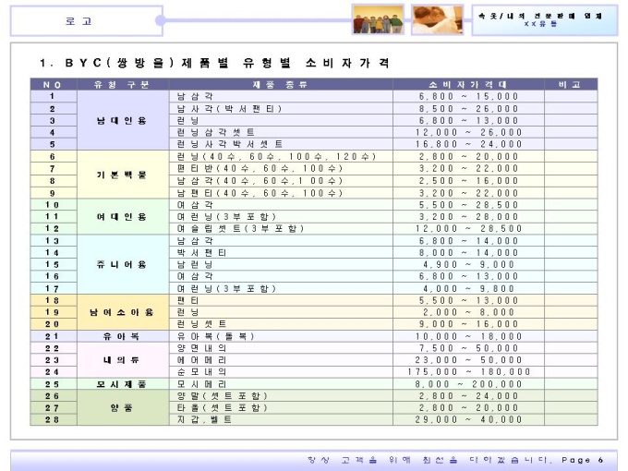This screenshot has width=628, height=471.
Task: Click the sleeping person photo thumbnail
Action: tap(438, 19)
